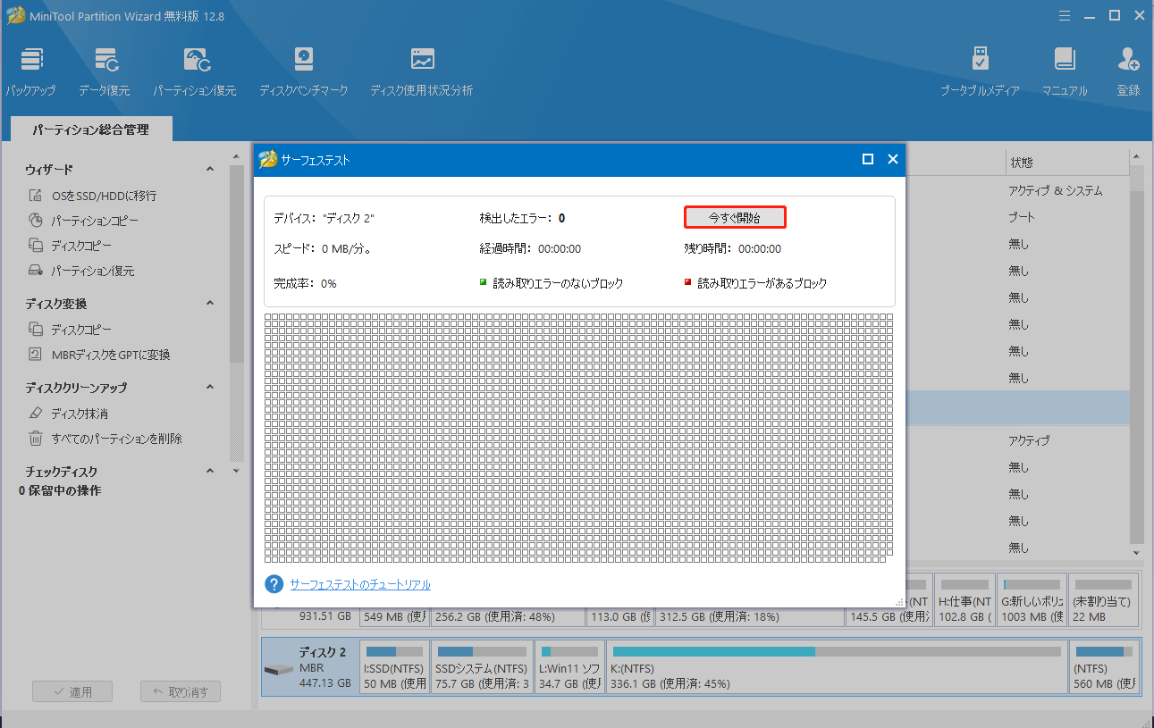This screenshot has height=728, width=1154.
Task: Select ディスクコピー under ウィザード
Action: [81, 246]
